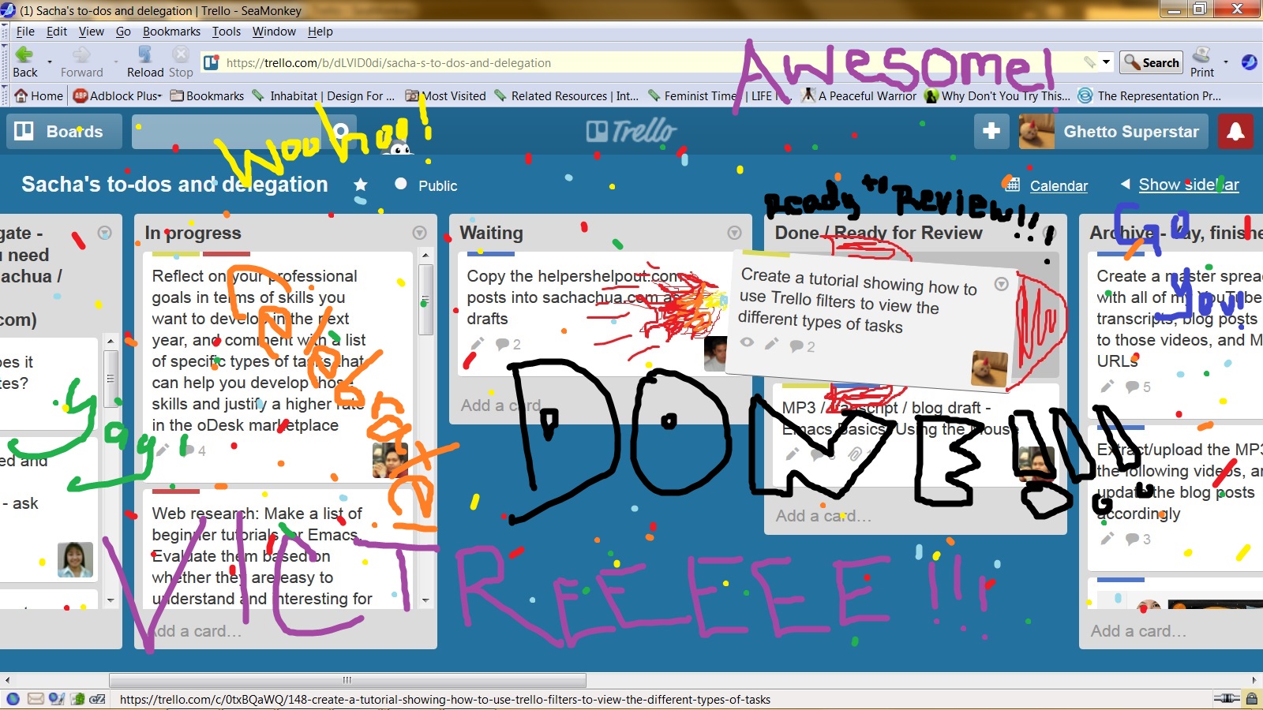Open the Edit menu

(x=57, y=32)
